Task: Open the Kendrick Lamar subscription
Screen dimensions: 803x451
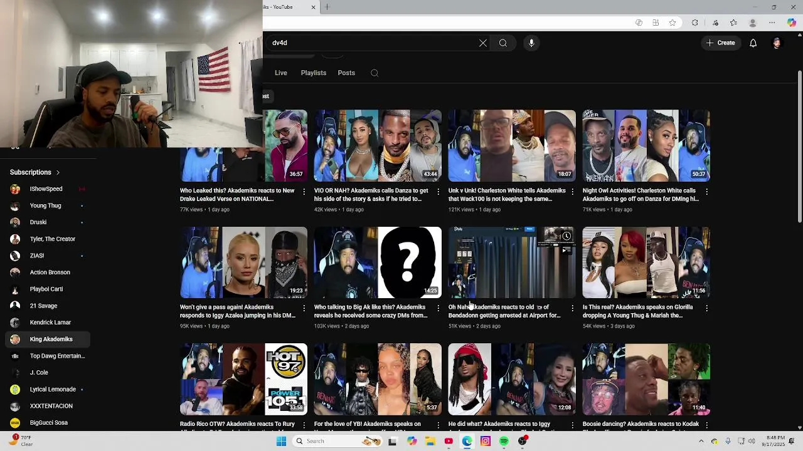Action: tap(48, 323)
